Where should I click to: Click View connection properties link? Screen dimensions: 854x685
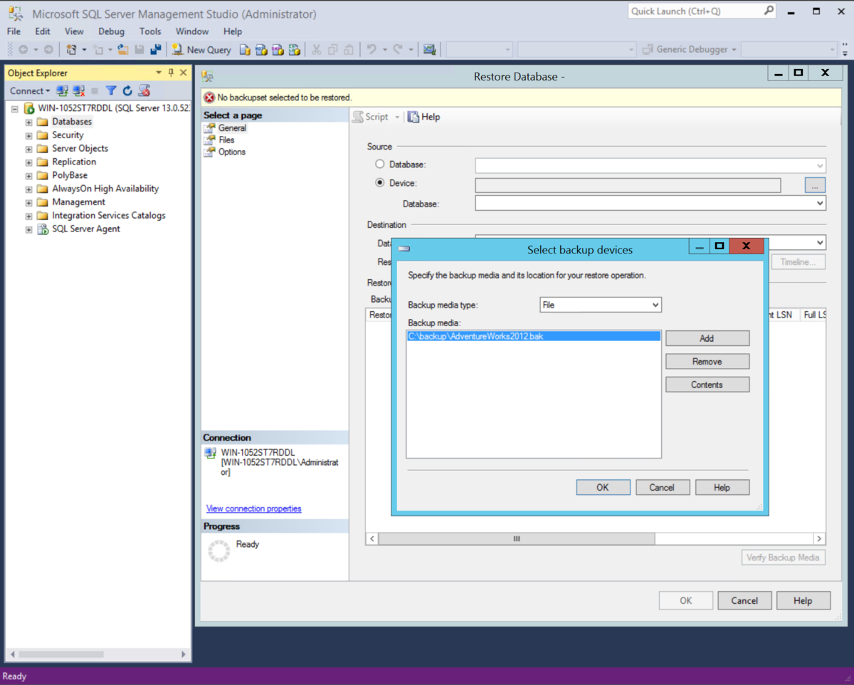254,508
